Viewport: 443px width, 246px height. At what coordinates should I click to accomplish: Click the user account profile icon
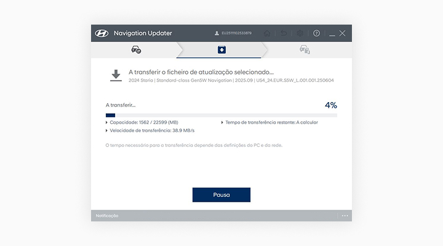pyautogui.click(x=217, y=33)
